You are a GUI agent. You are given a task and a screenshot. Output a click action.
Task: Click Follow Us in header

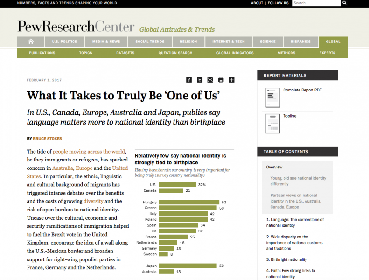pyautogui.click(x=278, y=3)
